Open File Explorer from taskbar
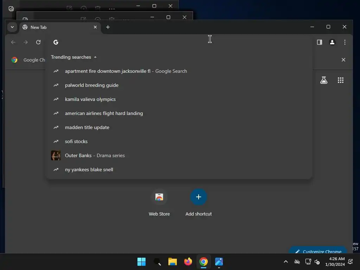This screenshot has width=360, height=270. click(172, 262)
